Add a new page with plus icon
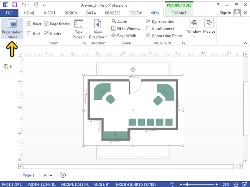The height and width of the screenshot is (187, 250). 63,175
